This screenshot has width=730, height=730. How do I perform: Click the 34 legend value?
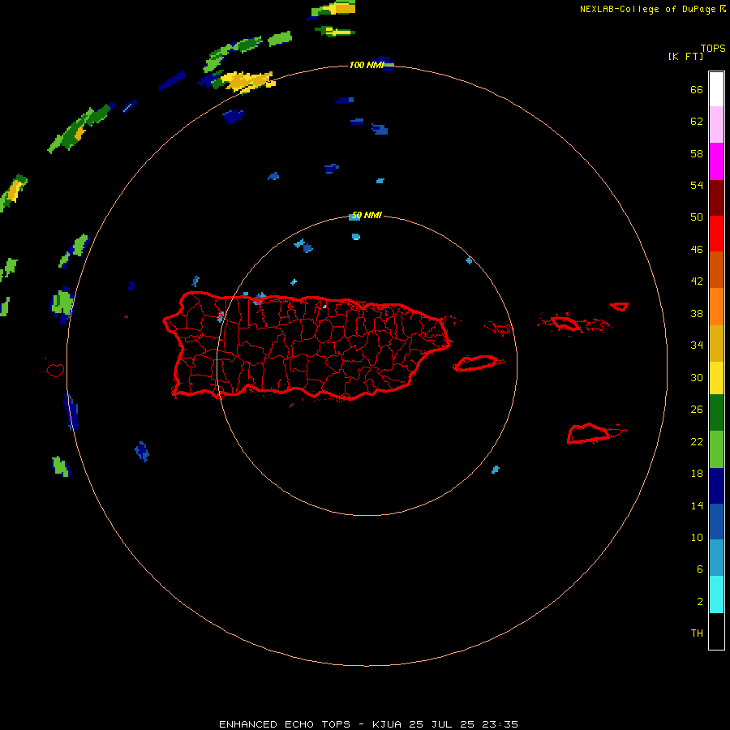[x=697, y=346]
